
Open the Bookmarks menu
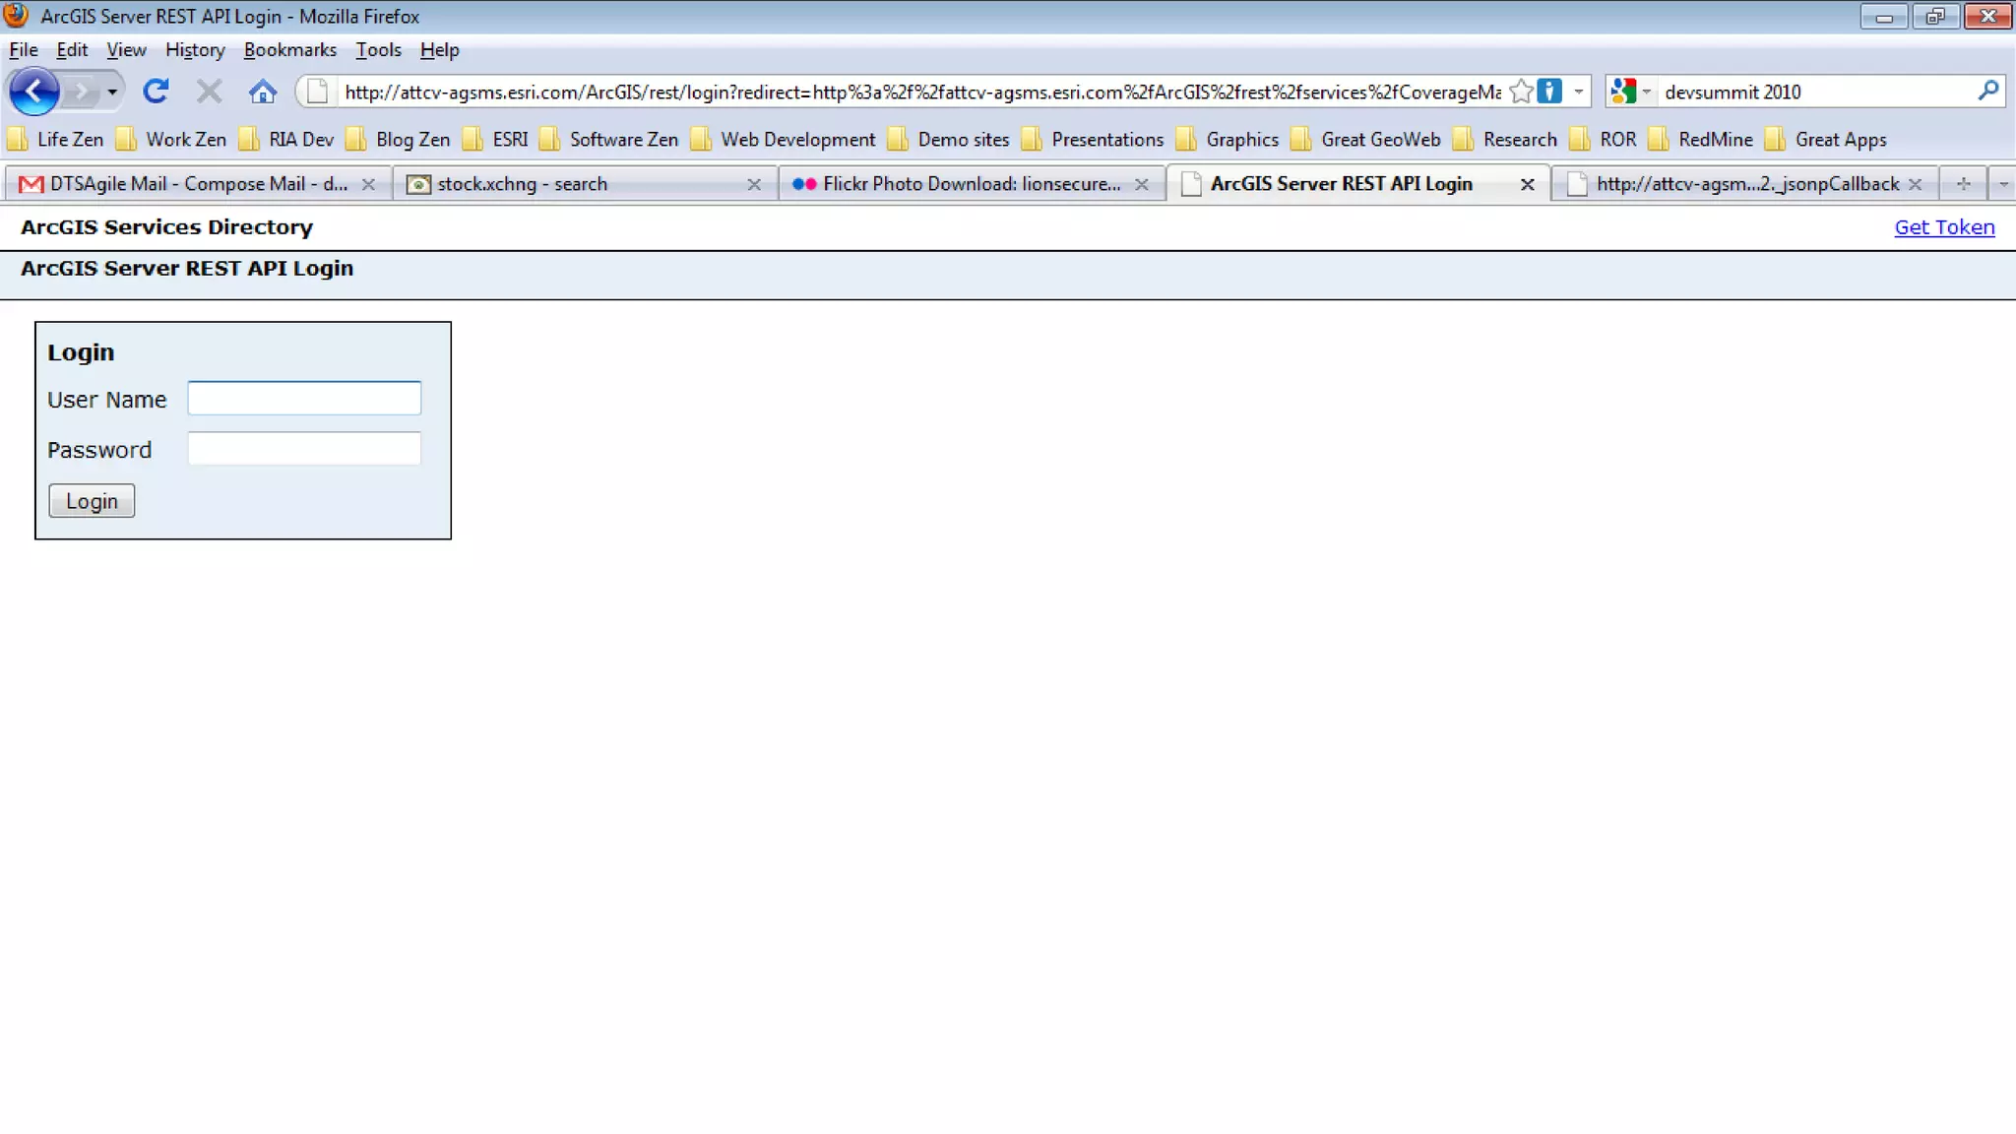coord(289,50)
